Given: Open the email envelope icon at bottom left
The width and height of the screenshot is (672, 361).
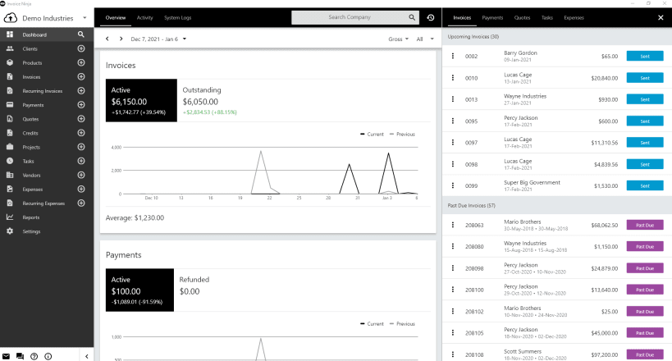Looking at the screenshot, I should pyautogui.click(x=6, y=356).
